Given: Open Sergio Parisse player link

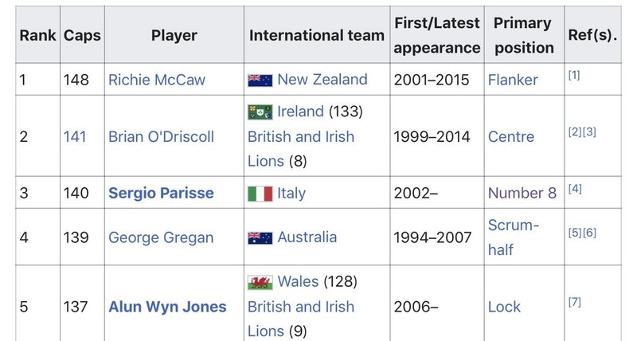Looking at the screenshot, I should pyautogui.click(x=161, y=193).
